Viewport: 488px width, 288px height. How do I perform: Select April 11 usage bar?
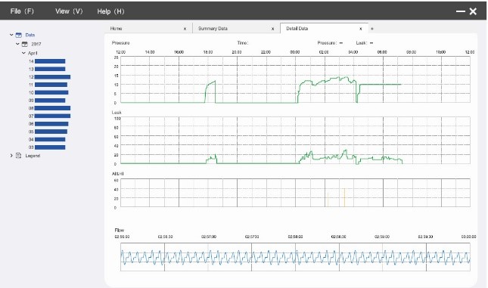click(51, 85)
